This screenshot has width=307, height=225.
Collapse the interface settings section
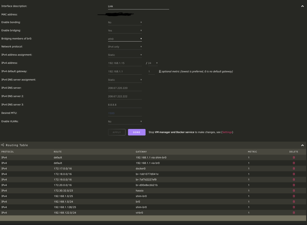pyautogui.click(x=302, y=6)
